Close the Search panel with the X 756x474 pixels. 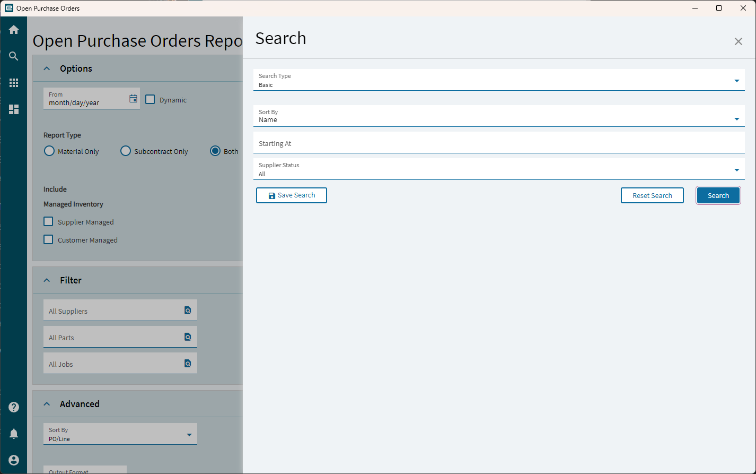coord(738,41)
